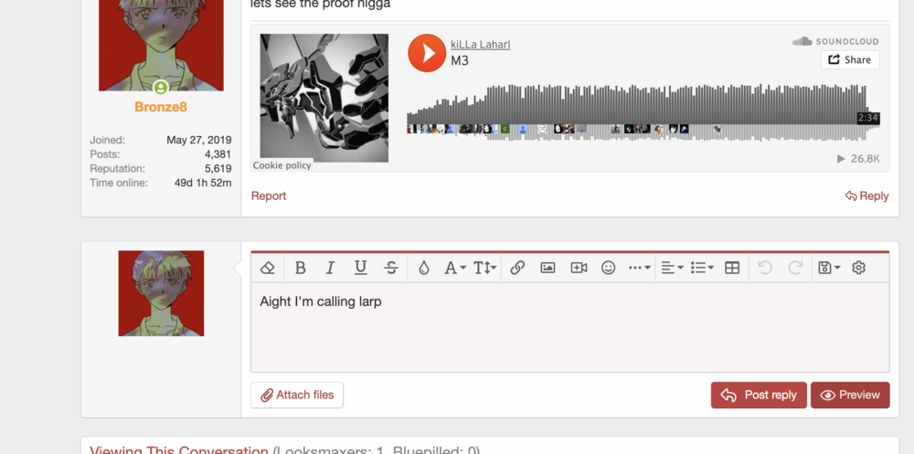The width and height of the screenshot is (914, 454).
Task: Toggle italic formatting in editor
Action: (x=330, y=268)
